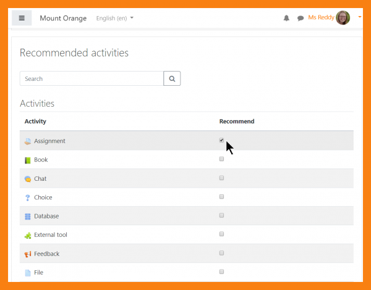Viewport: 371px width, 290px height.
Task: Click the Ms Reddy profile picture
Action: click(343, 18)
